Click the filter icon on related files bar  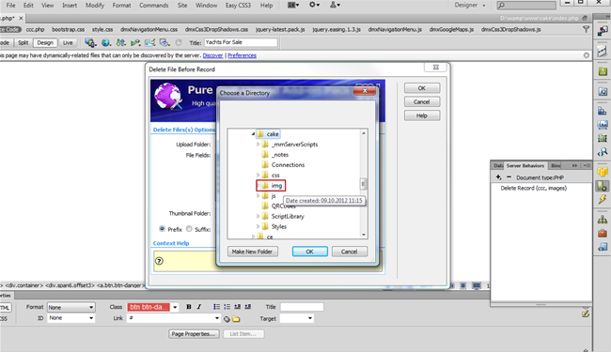pyautogui.click(x=586, y=29)
